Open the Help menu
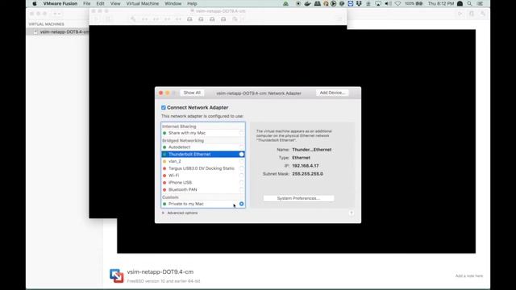 [x=192, y=3]
